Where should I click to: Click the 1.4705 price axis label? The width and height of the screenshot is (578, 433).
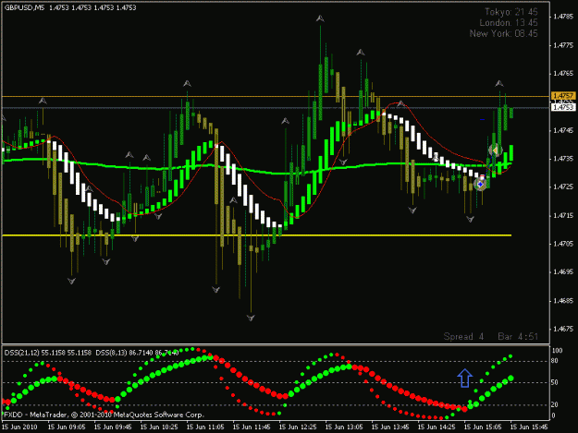(x=563, y=244)
